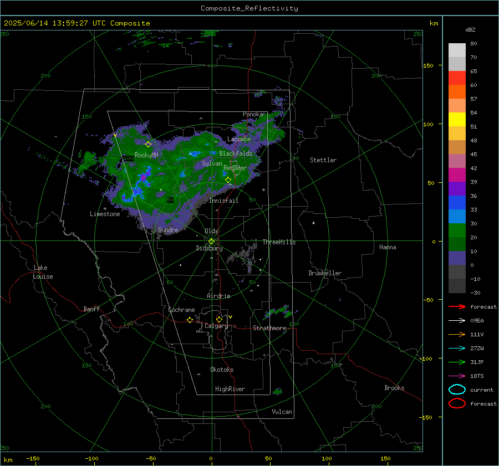Select magenta swatch between 42 and 39 dBZ
This screenshot has width=499, height=466.
[x=457, y=175]
